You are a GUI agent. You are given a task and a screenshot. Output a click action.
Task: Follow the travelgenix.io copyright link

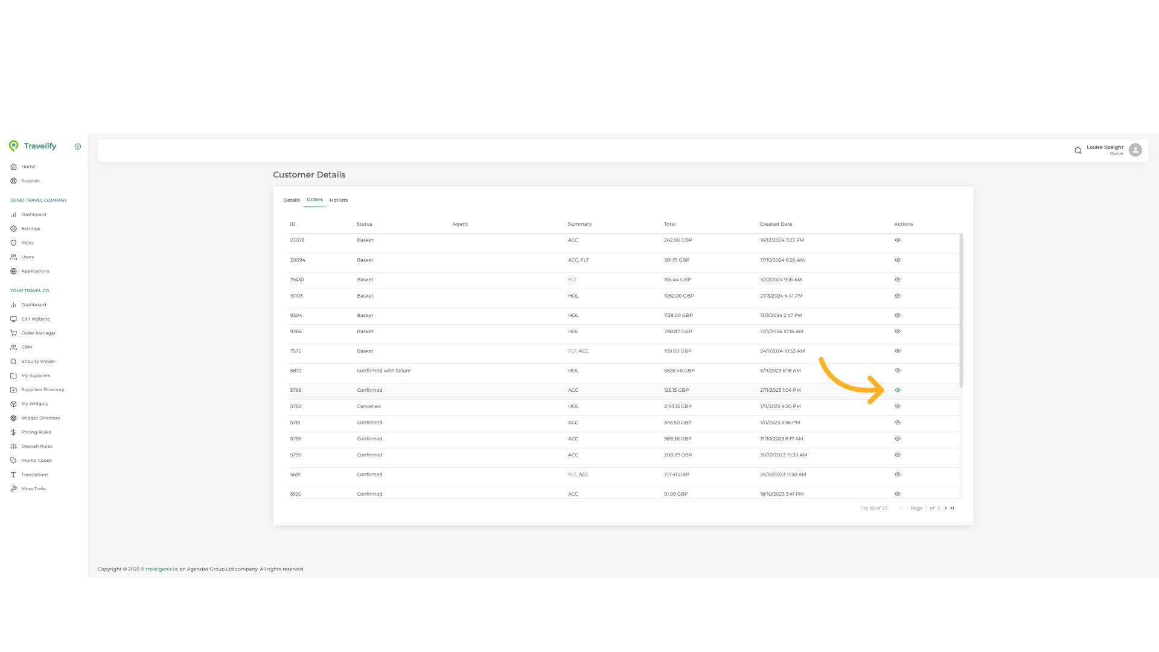coord(161,569)
